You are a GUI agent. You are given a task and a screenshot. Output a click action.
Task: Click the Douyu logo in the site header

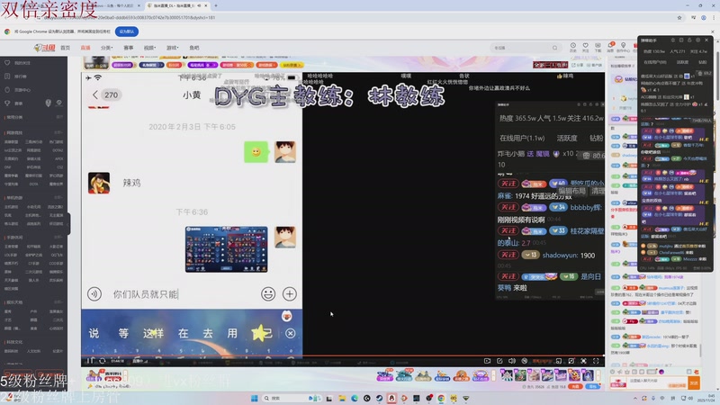44,48
